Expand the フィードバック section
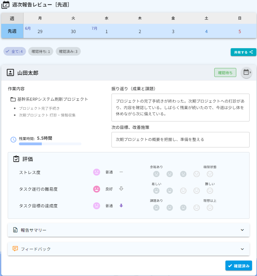This screenshot has width=257, height=276. click(x=128, y=249)
